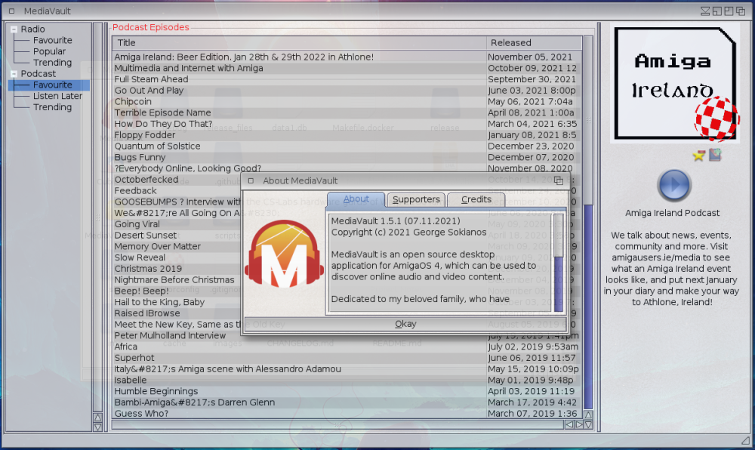
Task: Click the star icon to remove favourite
Action: tap(698, 155)
